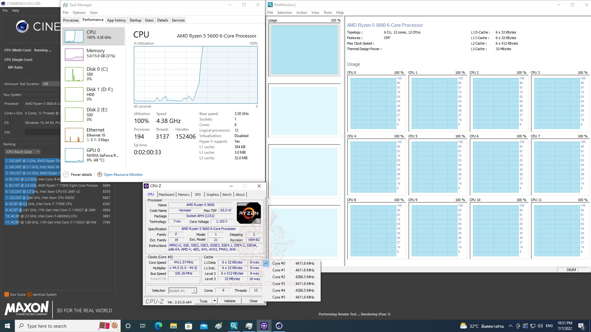
Task: Select the GPU 0 performance graph thumbnail
Action: (x=74, y=155)
